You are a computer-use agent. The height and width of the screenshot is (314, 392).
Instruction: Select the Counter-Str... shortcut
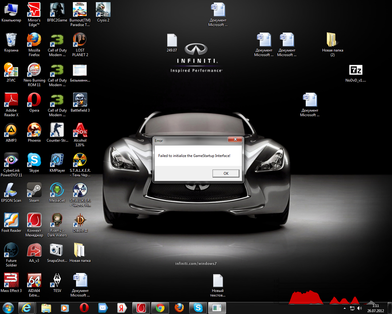(x=57, y=132)
